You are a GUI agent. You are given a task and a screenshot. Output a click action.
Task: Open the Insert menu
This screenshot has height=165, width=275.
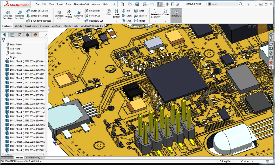tap(60, 4)
